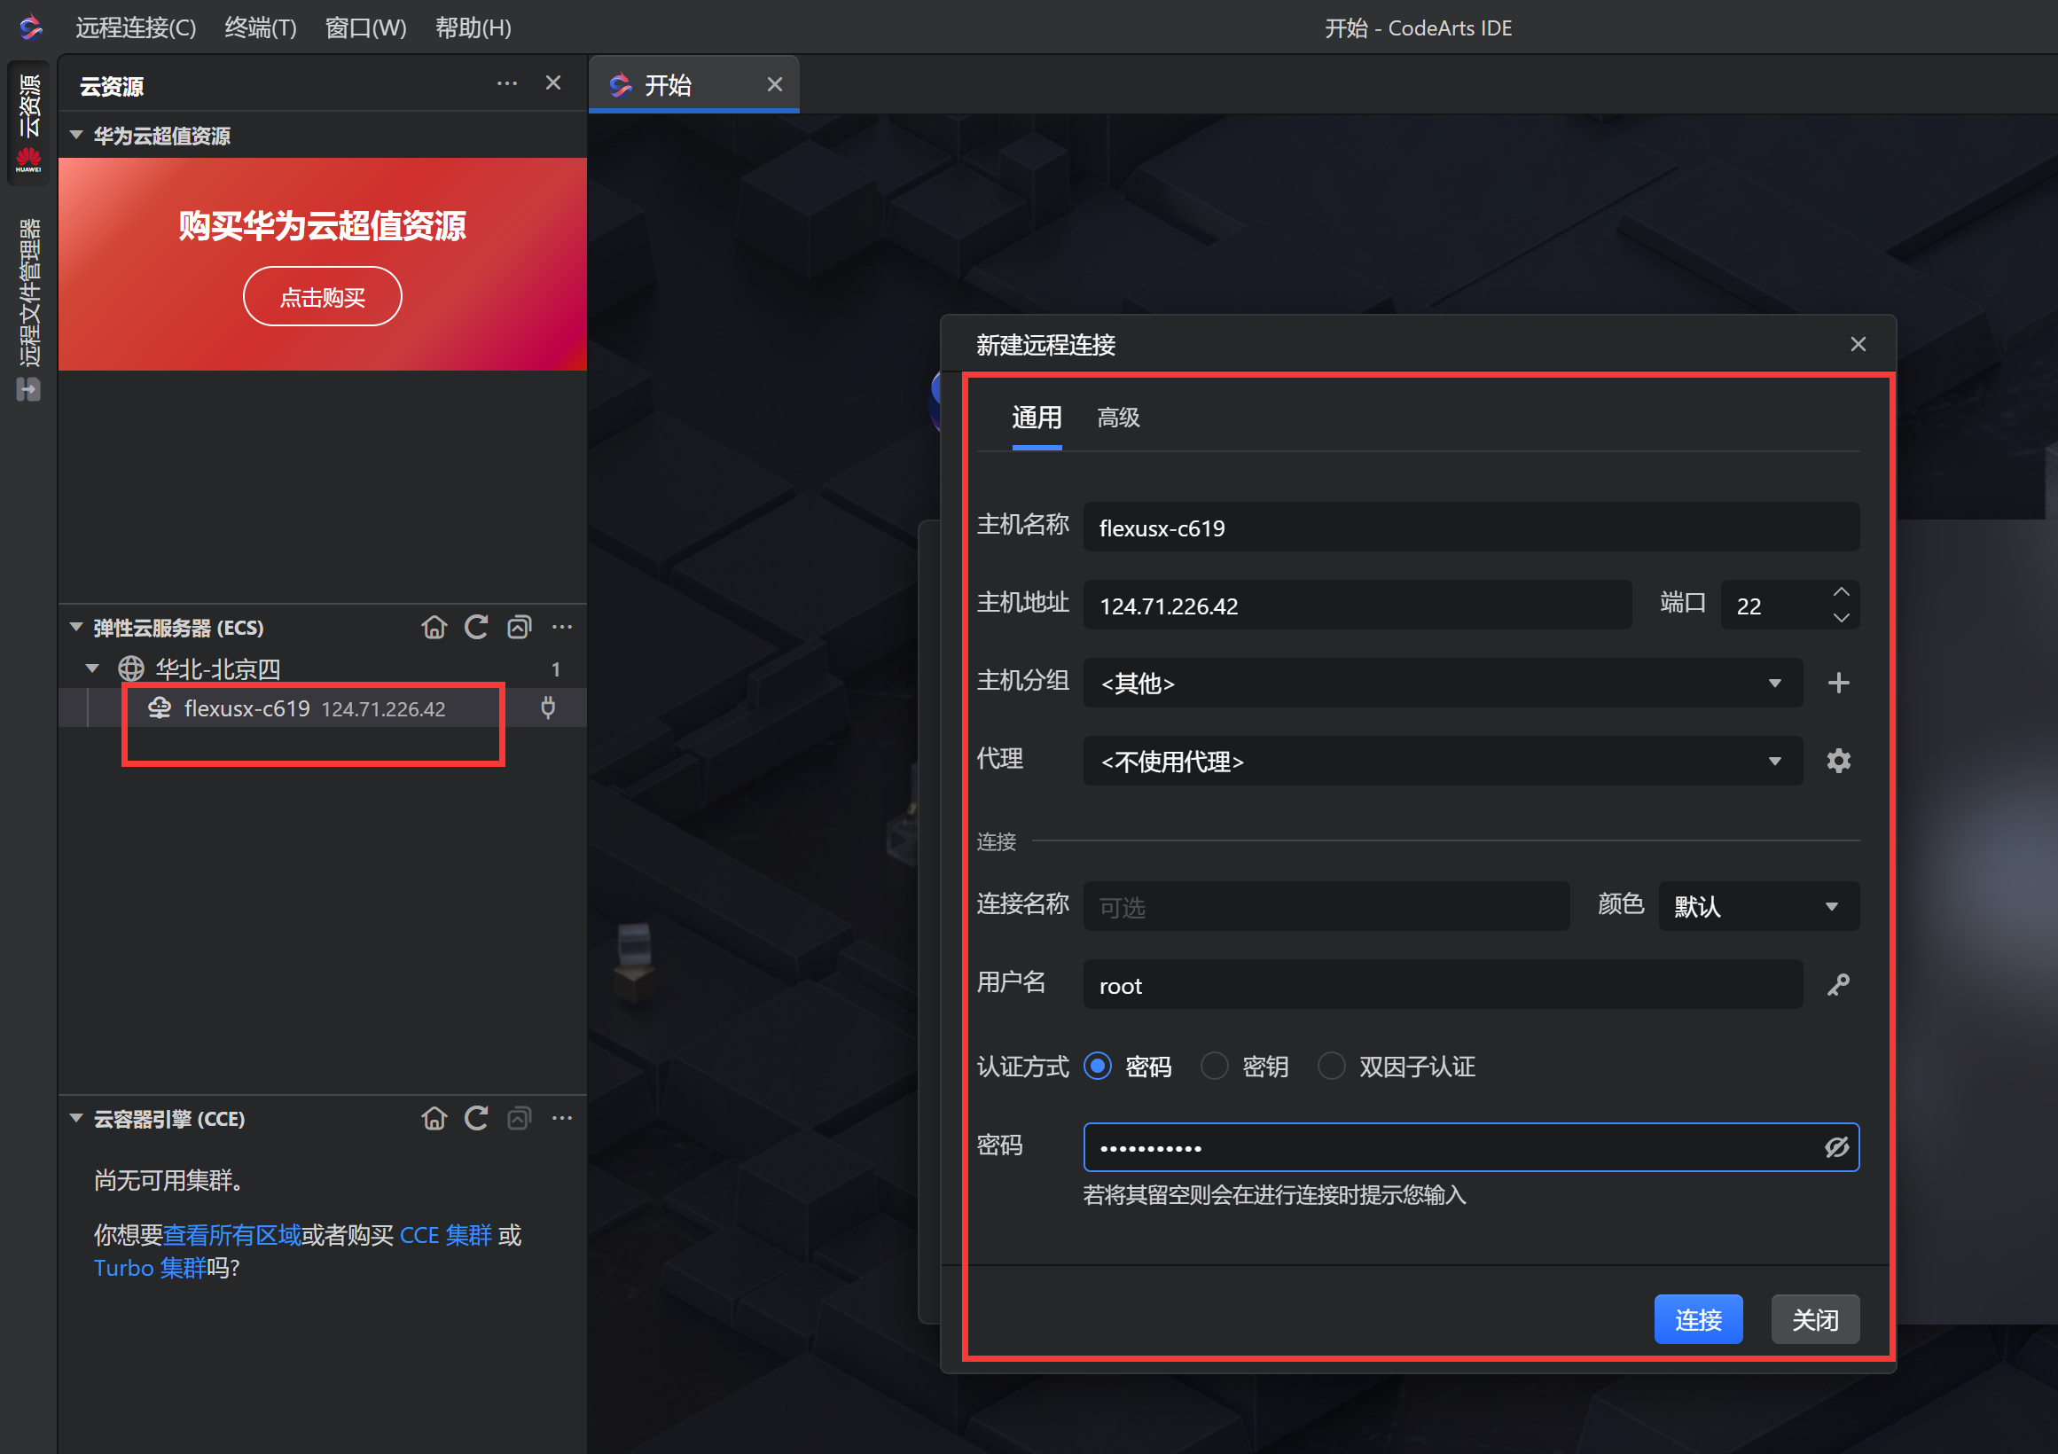Refresh the 弹性云服务器 (ECS) list
Viewport: 2058px width, 1454px height.
click(x=476, y=628)
